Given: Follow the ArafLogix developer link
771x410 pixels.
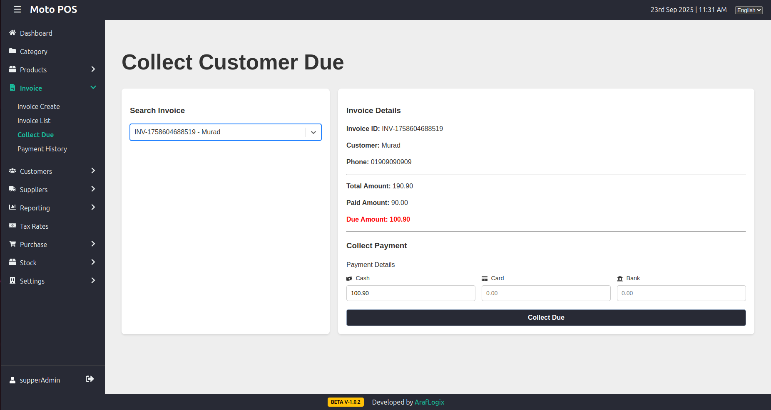Looking at the screenshot, I should pyautogui.click(x=429, y=402).
